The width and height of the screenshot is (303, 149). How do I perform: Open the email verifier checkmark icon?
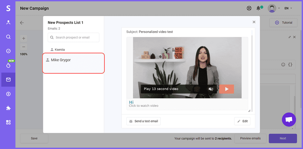(8, 51)
